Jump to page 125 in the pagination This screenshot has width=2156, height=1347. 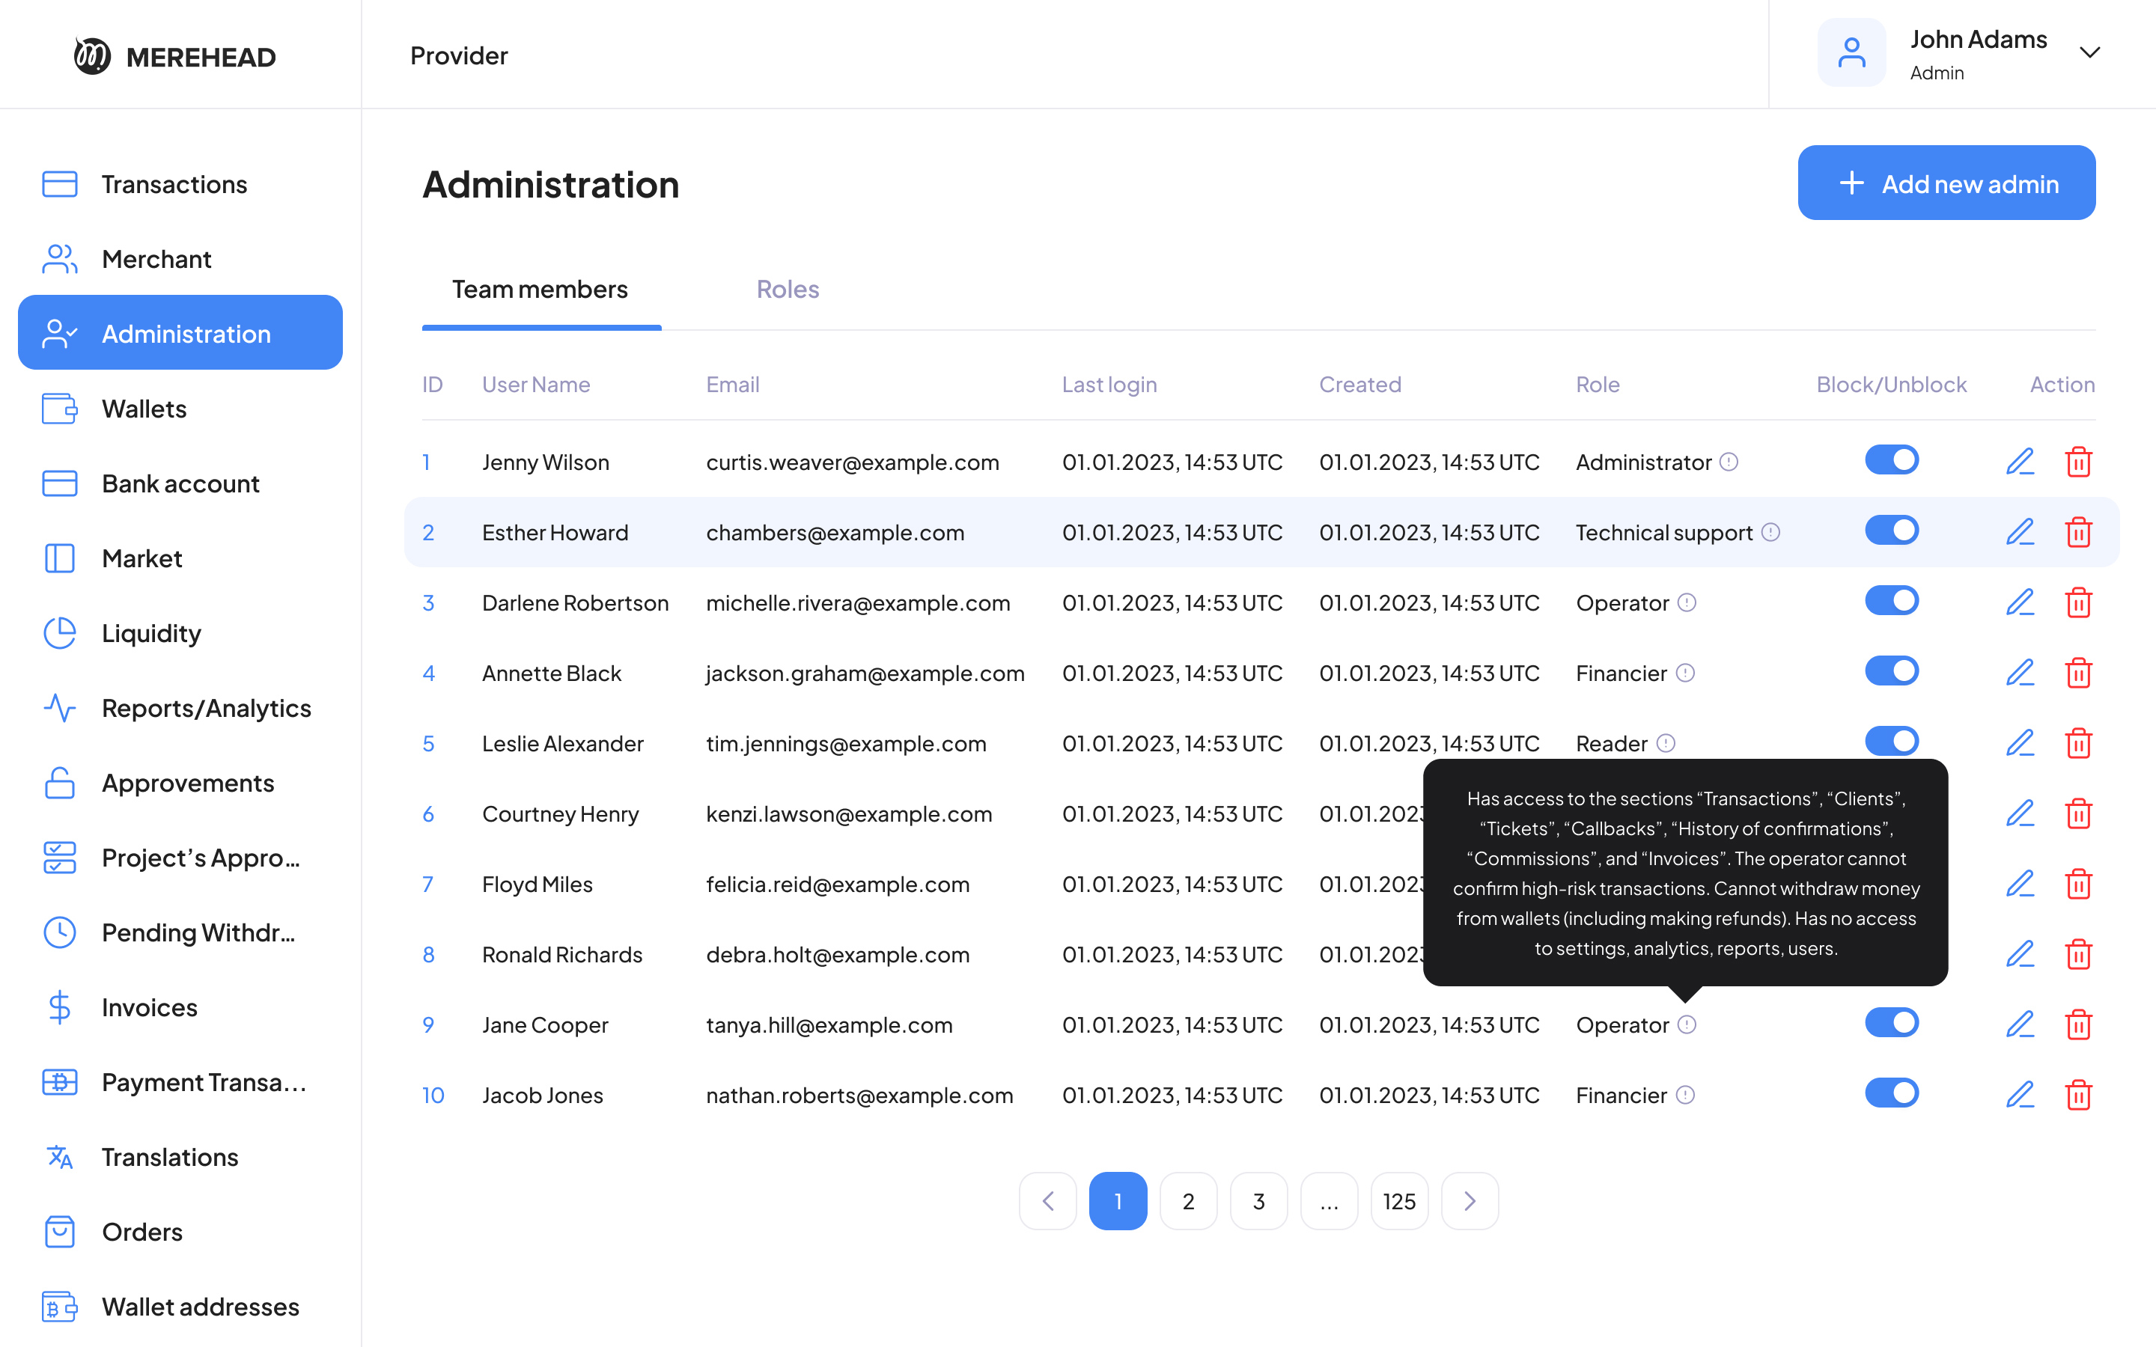point(1398,1201)
